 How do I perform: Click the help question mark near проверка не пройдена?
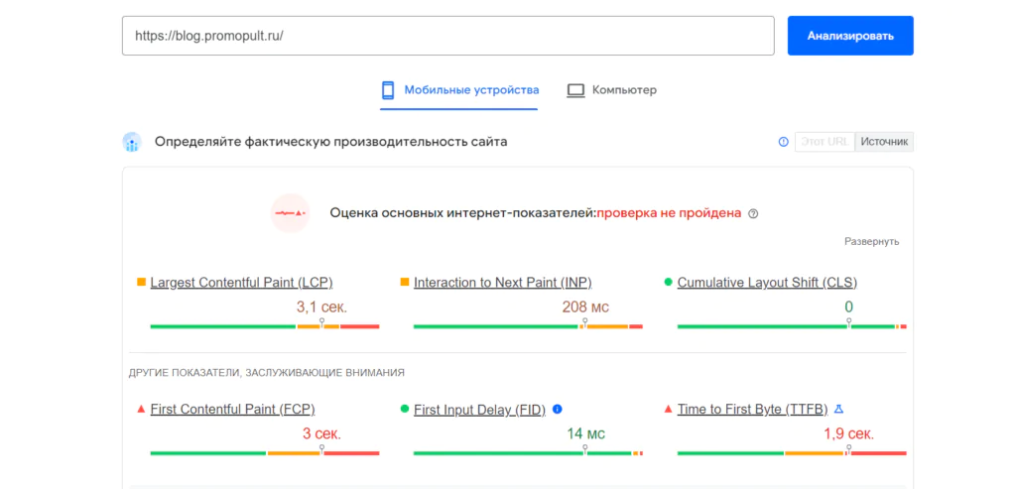(x=753, y=213)
